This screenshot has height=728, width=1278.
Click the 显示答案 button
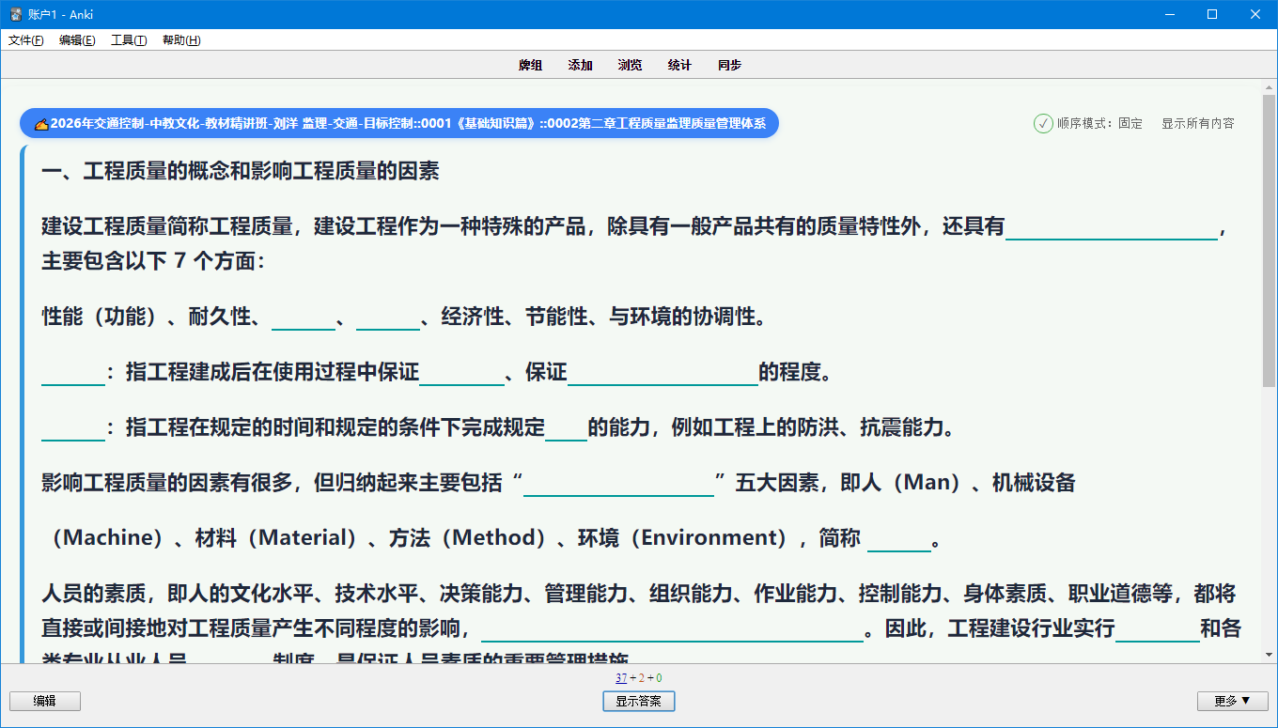(x=639, y=701)
